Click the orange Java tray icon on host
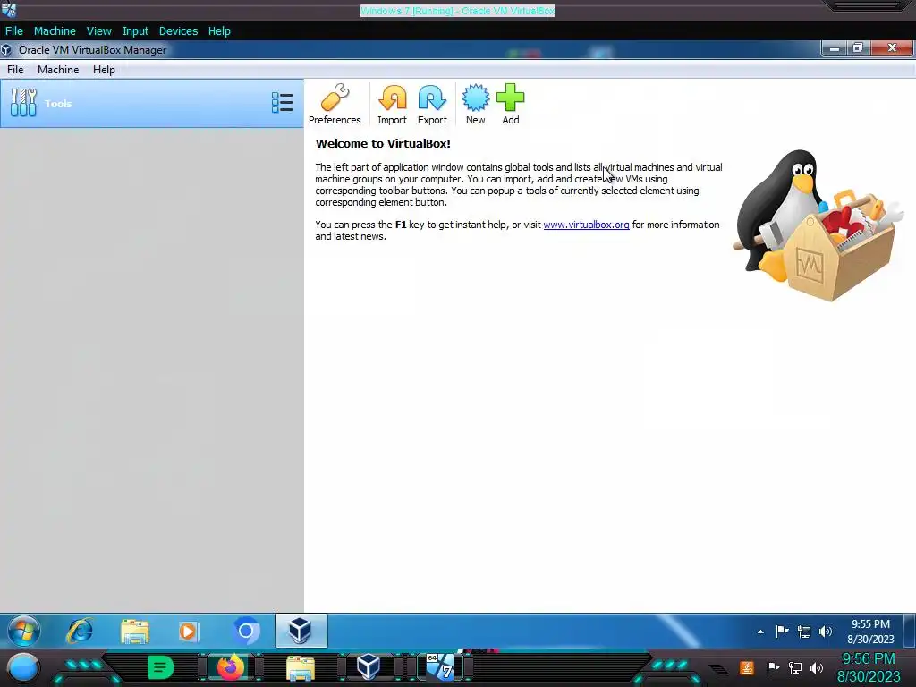 (x=747, y=667)
